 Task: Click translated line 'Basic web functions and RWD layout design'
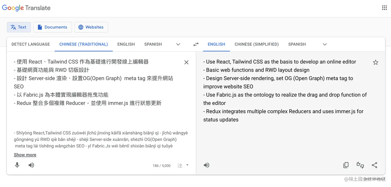point(256,70)
